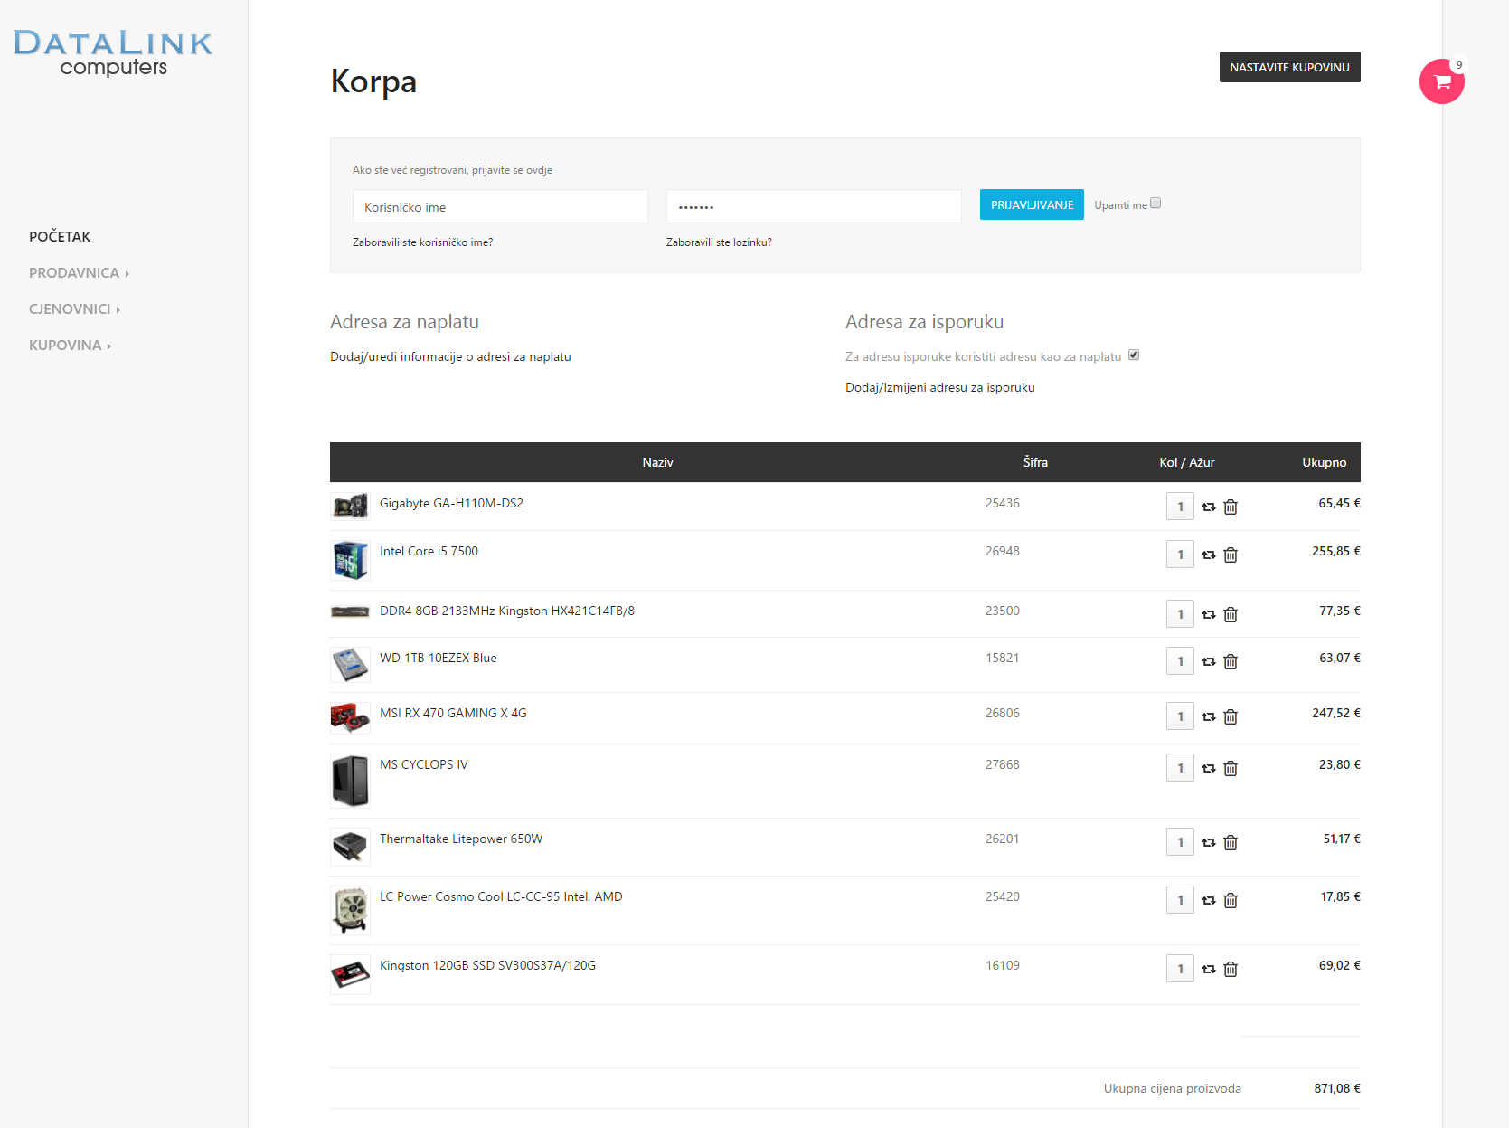This screenshot has width=1509, height=1128.
Task: Update quantity for LC Power Cosmo Cool
Action: (x=1209, y=901)
